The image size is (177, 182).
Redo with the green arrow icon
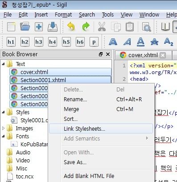click(86, 27)
